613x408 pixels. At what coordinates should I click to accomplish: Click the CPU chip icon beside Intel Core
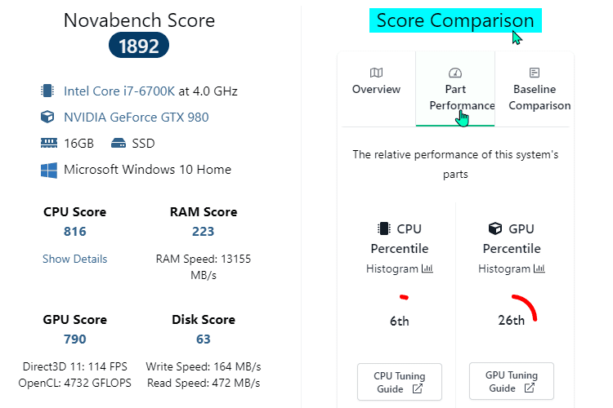click(x=48, y=91)
